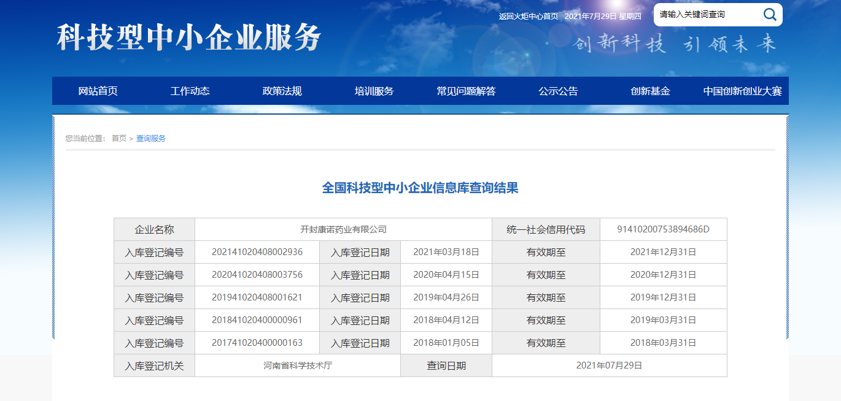Click the company name 开封康诺药业有限公司
Viewport: 841px width, 401px height.
pos(343,229)
